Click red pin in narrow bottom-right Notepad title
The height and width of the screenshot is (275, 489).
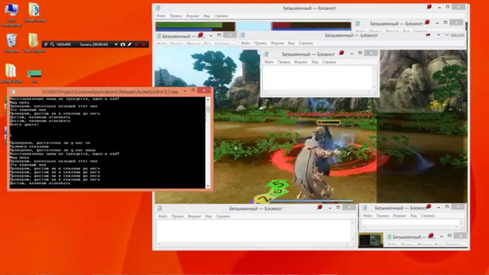[429, 207]
